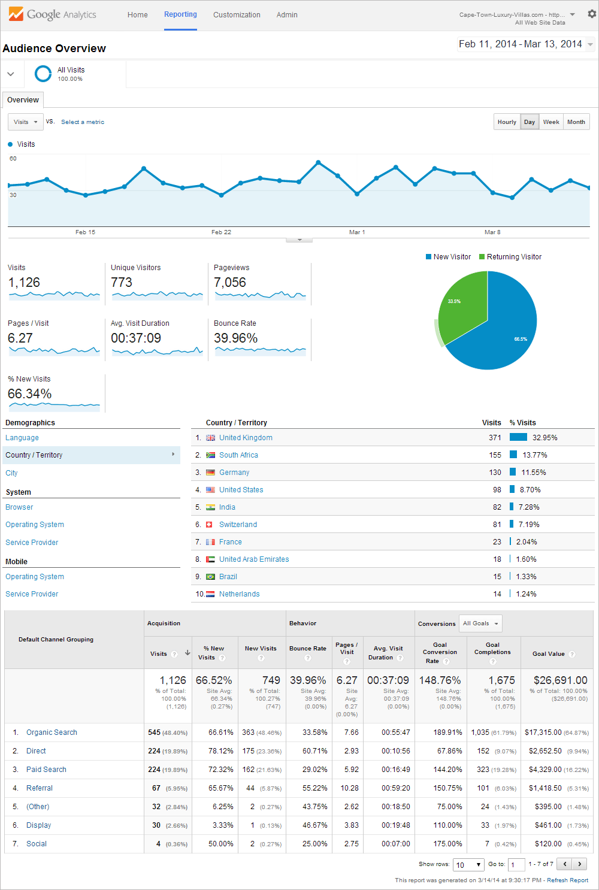
Task: Open the Language demographic report
Action: pos(22,438)
